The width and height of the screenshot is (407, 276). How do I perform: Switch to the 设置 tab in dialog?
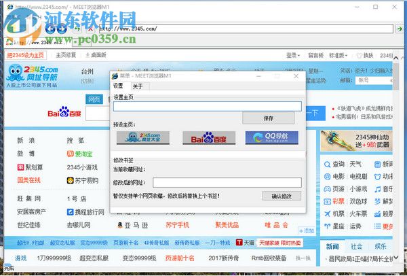click(118, 86)
